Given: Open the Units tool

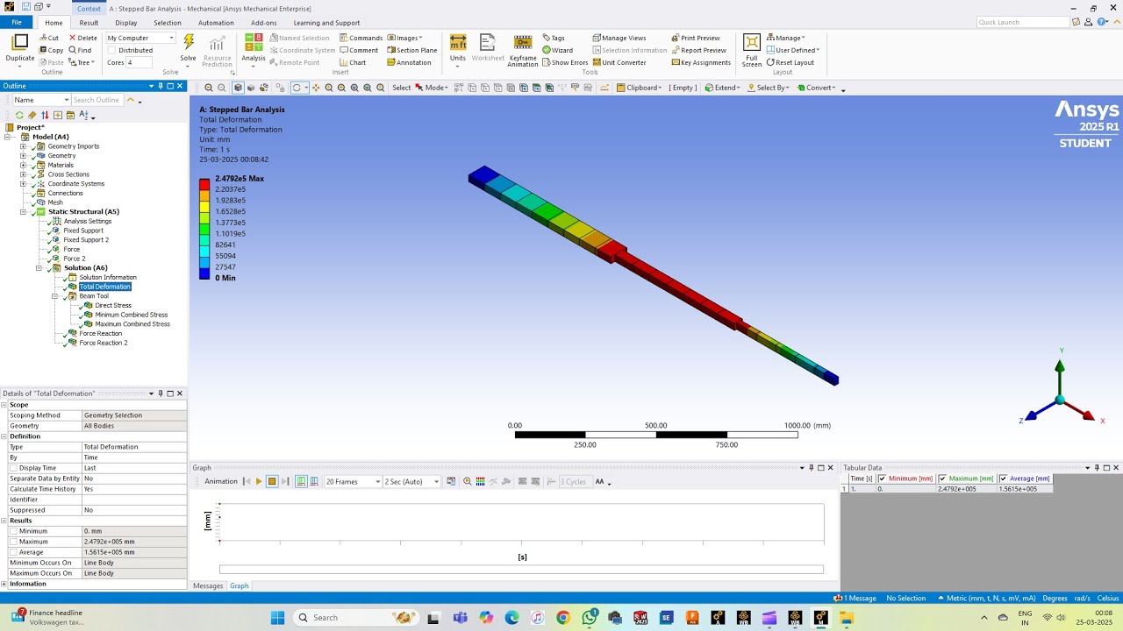Looking at the screenshot, I should coord(458,48).
